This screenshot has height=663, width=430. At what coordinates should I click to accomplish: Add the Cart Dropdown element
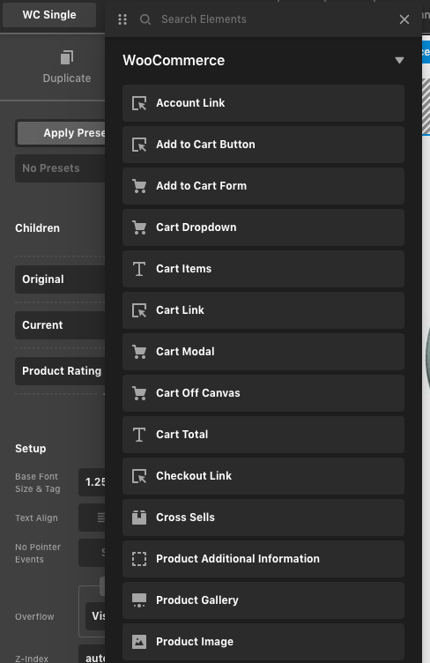coord(263,227)
